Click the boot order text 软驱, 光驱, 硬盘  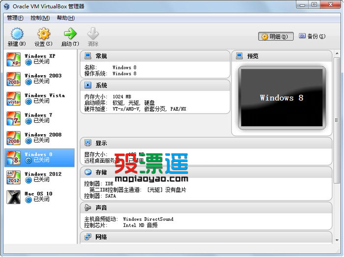point(134,103)
